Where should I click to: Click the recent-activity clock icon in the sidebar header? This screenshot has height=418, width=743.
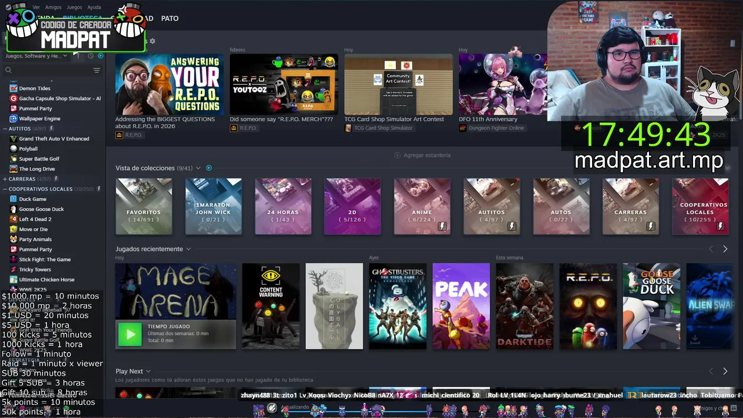[91, 56]
